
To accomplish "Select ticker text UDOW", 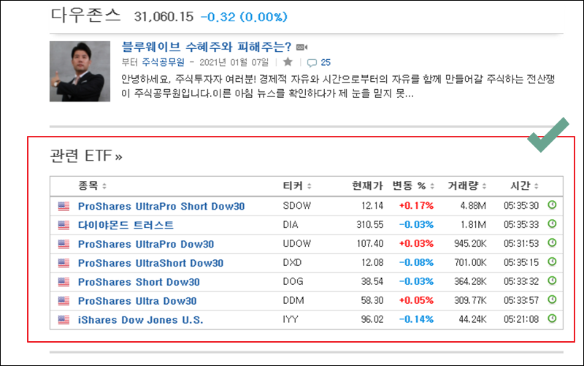I will 297,244.
